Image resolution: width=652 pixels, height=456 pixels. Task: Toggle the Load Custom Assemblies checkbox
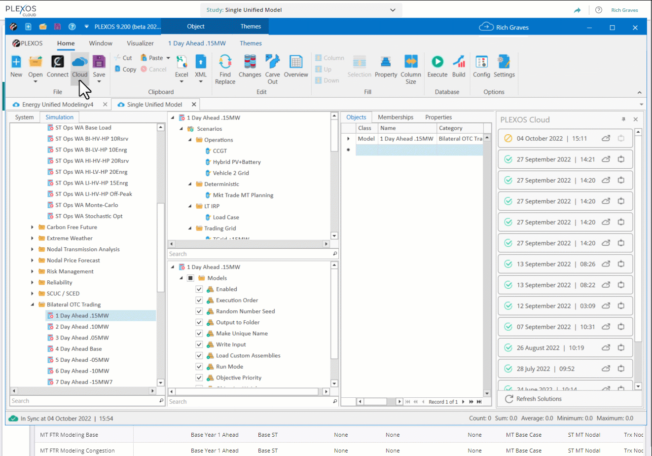(199, 355)
